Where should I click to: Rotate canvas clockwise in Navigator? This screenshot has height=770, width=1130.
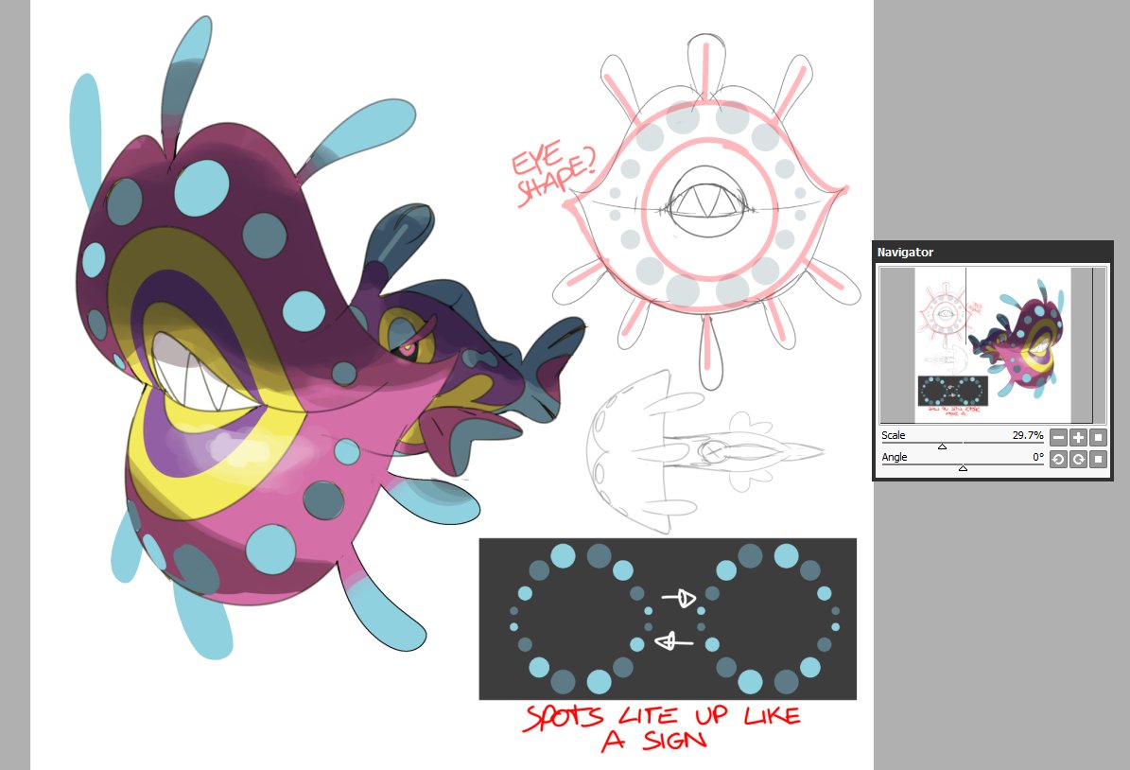(x=1078, y=460)
